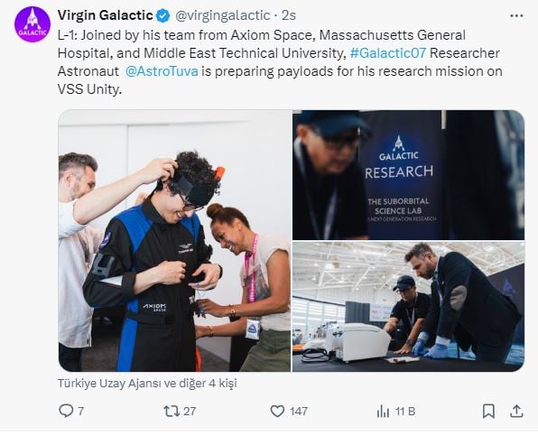Open the three-dot more options menu
This screenshot has width=538, height=436.
[516, 15]
